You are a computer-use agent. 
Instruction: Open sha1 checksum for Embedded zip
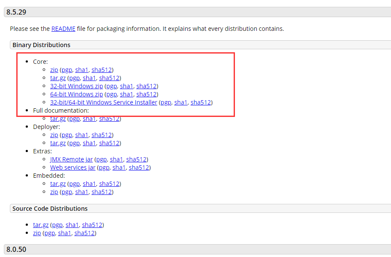[82, 192]
